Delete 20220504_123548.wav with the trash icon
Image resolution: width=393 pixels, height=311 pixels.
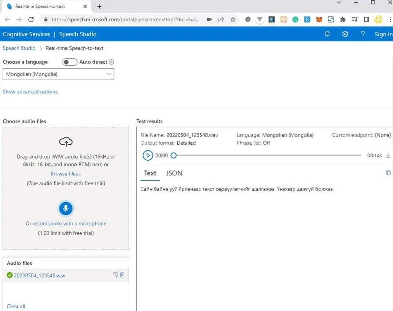tap(122, 275)
